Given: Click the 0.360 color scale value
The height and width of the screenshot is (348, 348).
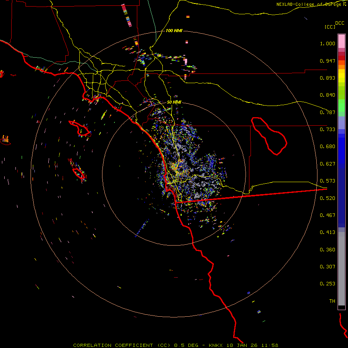Looking at the screenshot, I should (x=328, y=250).
